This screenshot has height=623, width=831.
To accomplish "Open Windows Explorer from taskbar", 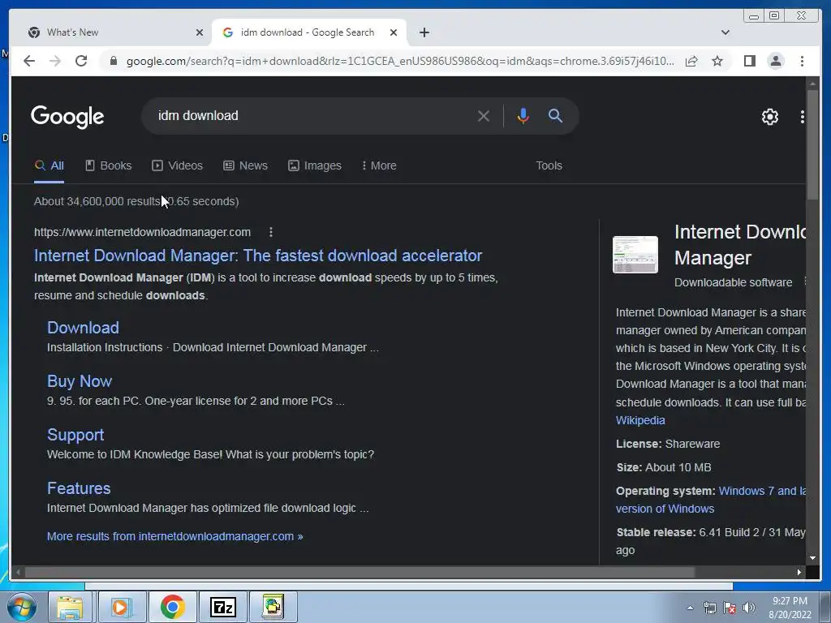I will click(x=70, y=607).
